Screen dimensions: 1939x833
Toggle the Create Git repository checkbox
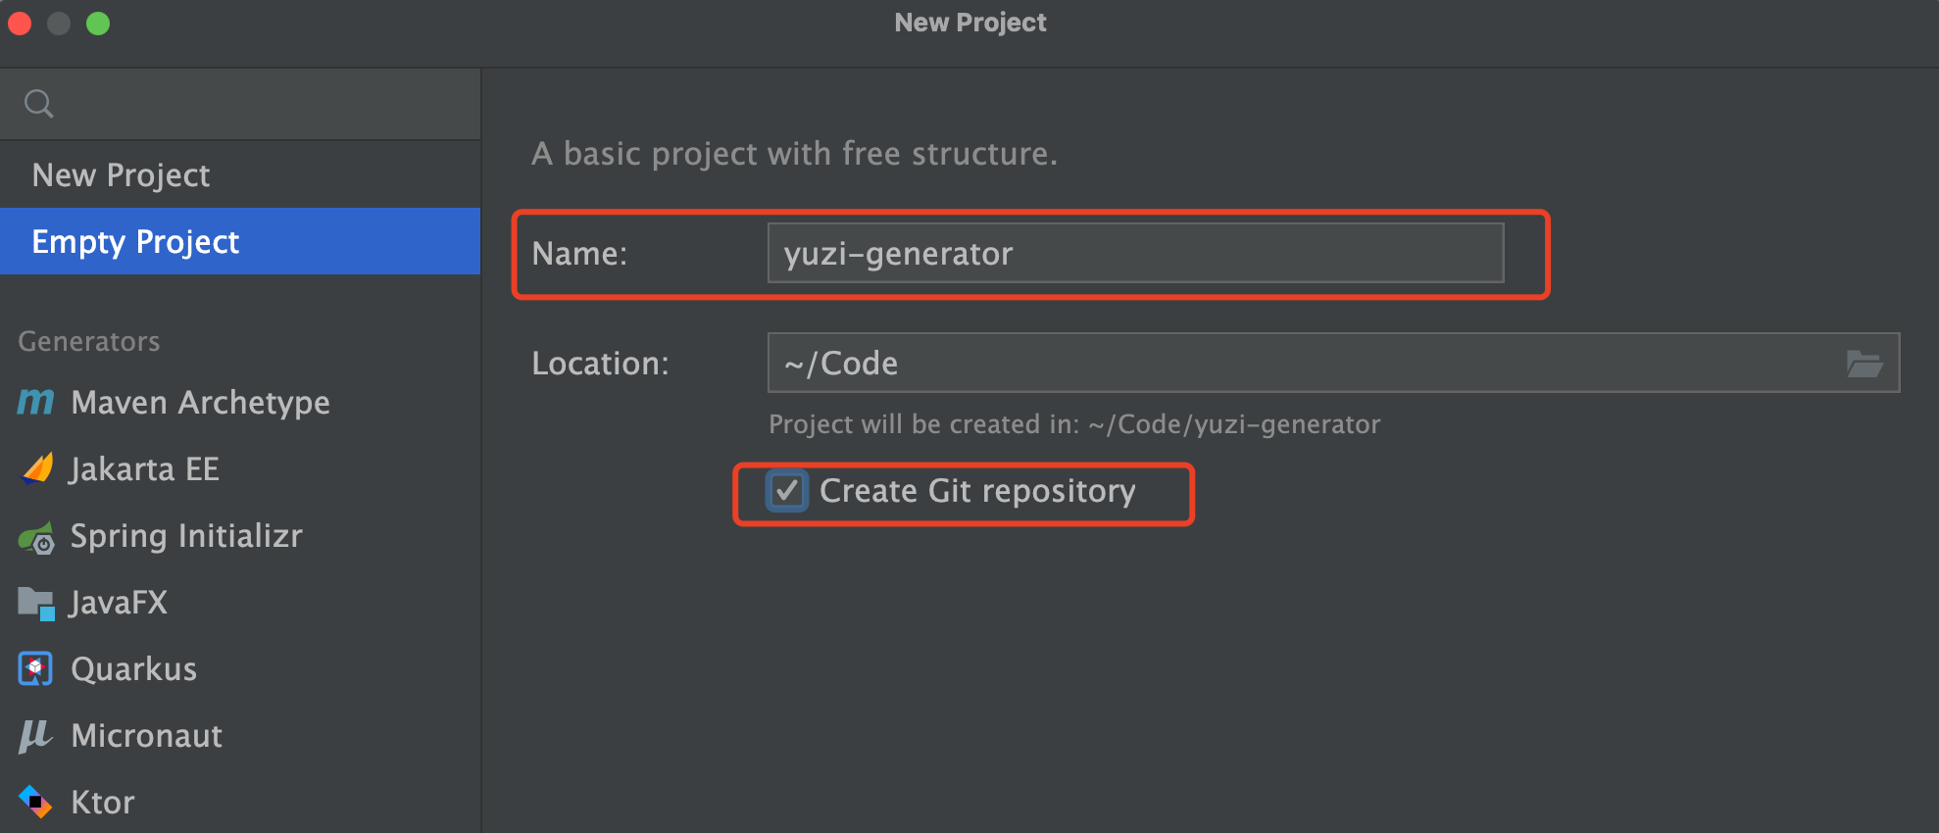point(786,491)
